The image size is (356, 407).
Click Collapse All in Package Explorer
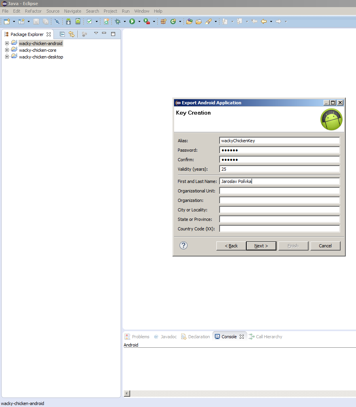point(62,34)
